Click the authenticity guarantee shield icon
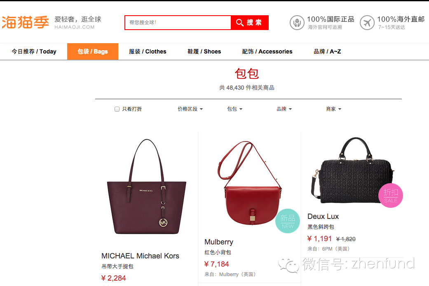 pyautogui.click(x=297, y=23)
